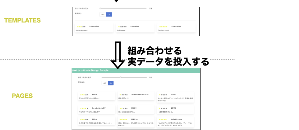Screen dimensions: 299x130
Task: Click the Nuxt.js x Atomic Design Sample header
Action: pyautogui.click(x=90, y=70)
